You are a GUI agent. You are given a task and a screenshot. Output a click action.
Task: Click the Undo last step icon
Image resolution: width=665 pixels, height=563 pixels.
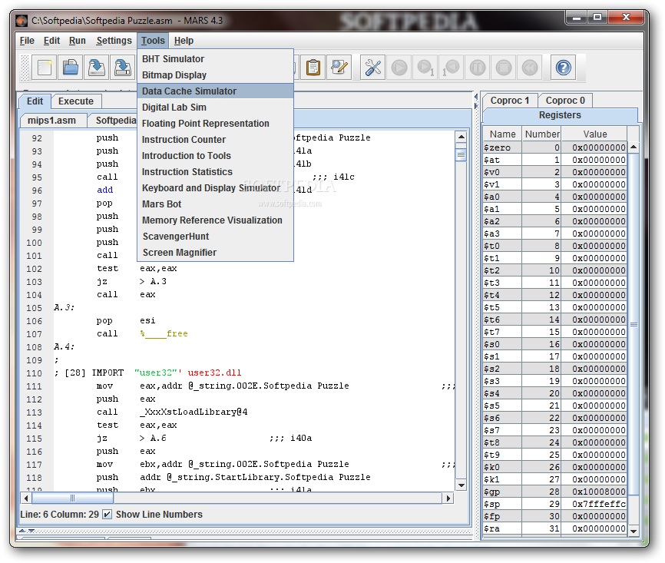coord(452,68)
